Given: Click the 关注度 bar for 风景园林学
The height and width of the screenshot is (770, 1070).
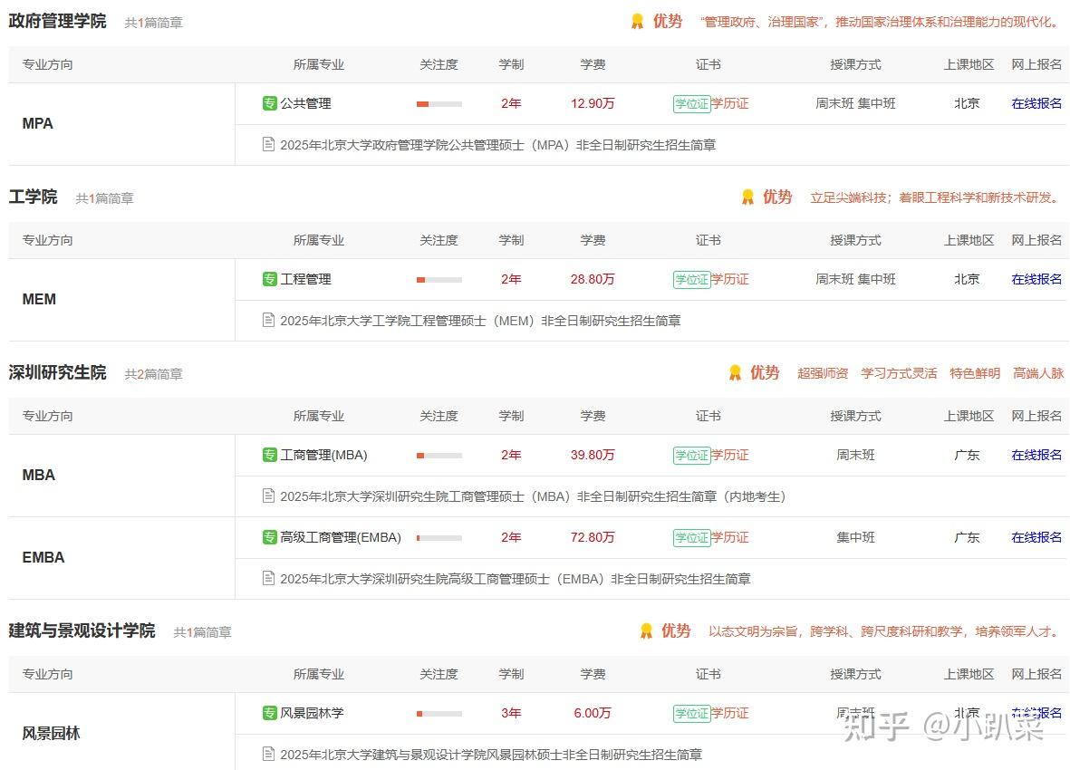Looking at the screenshot, I should click(x=439, y=714).
